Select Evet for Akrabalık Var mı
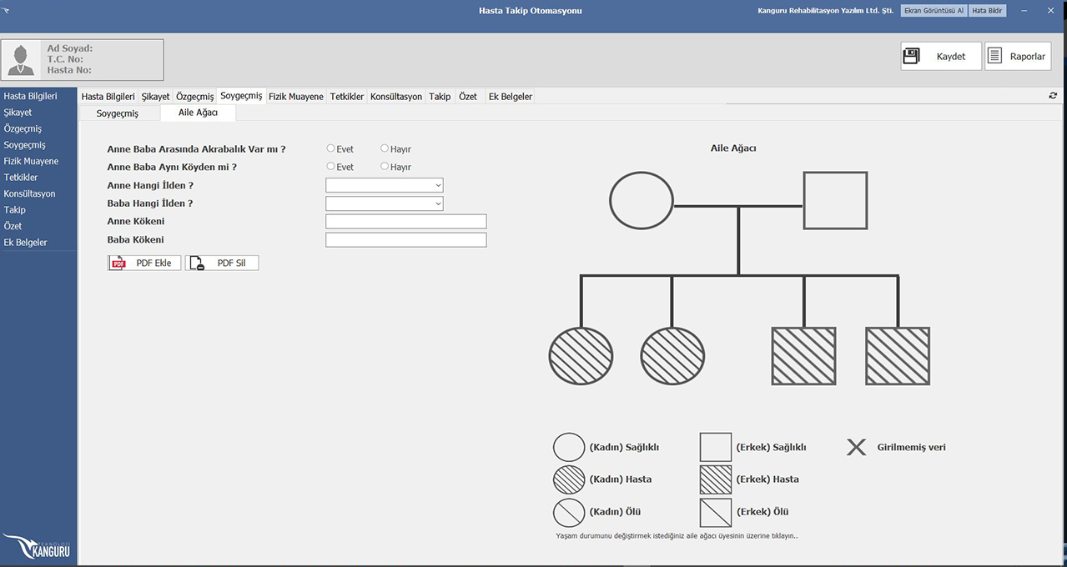Image resolution: width=1067 pixels, height=567 pixels. 331,148
